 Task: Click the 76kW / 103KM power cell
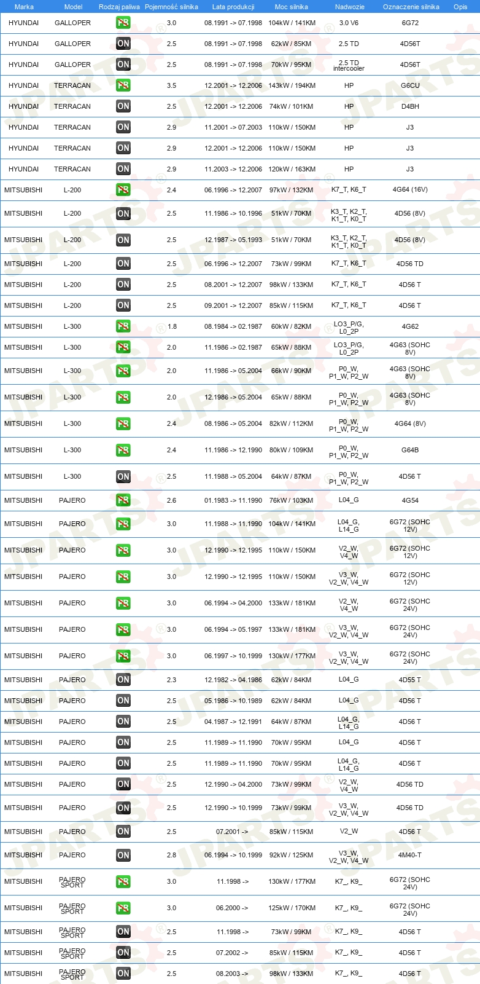292,500
